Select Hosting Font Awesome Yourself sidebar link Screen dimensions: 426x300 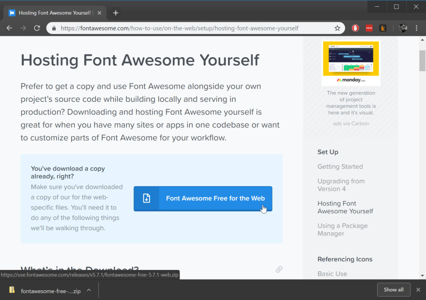pos(345,207)
